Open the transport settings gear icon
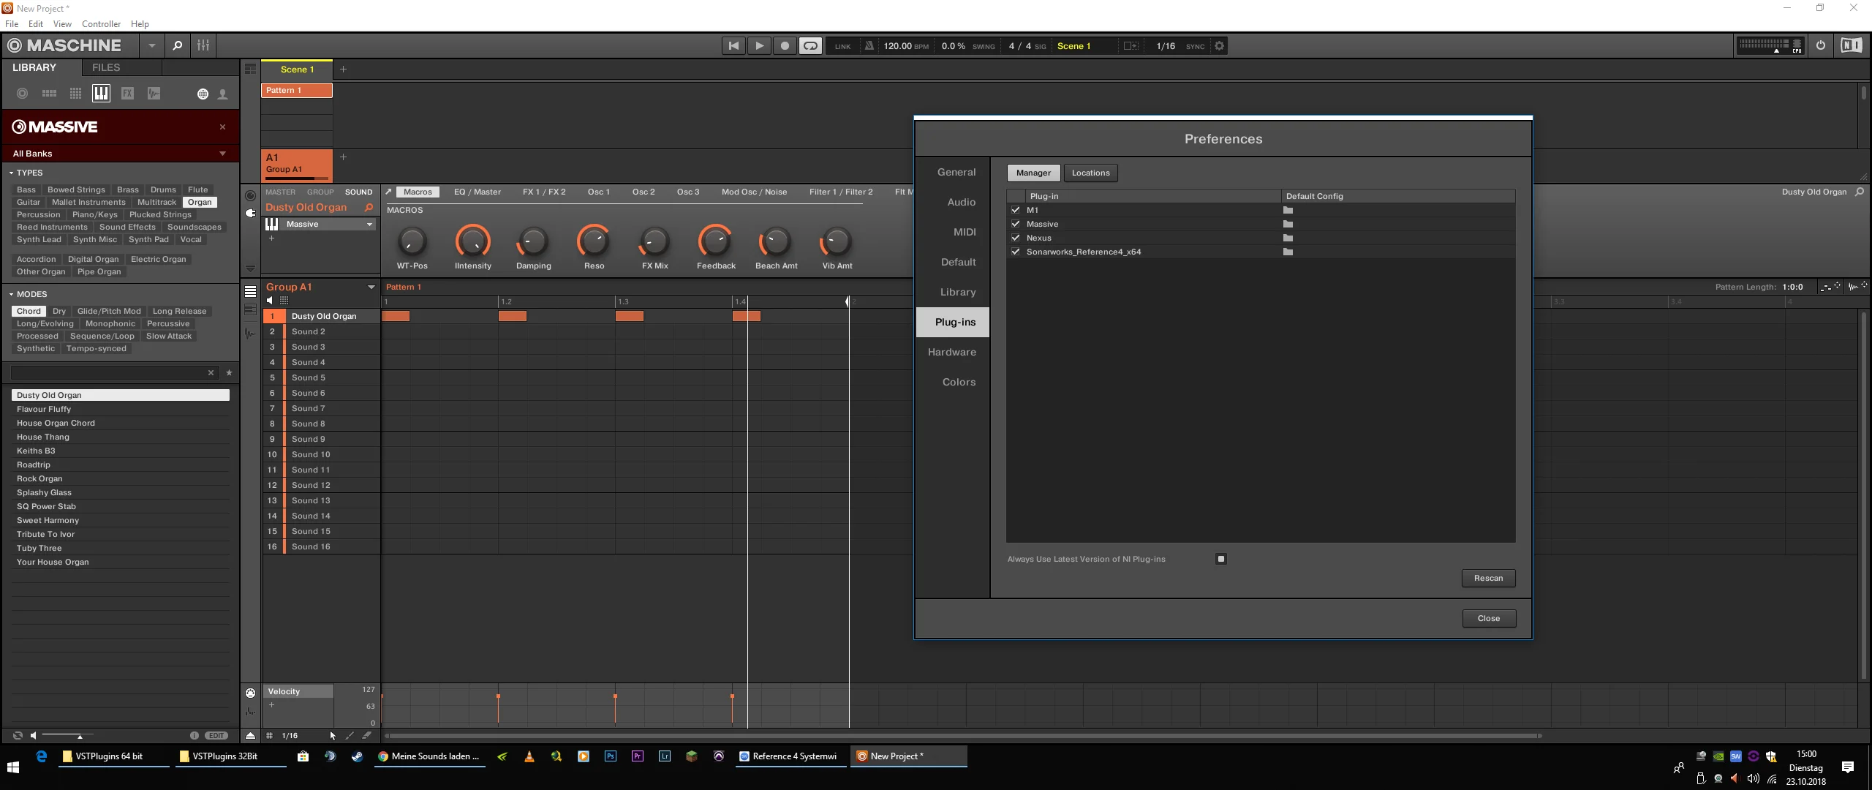 [x=1219, y=46]
